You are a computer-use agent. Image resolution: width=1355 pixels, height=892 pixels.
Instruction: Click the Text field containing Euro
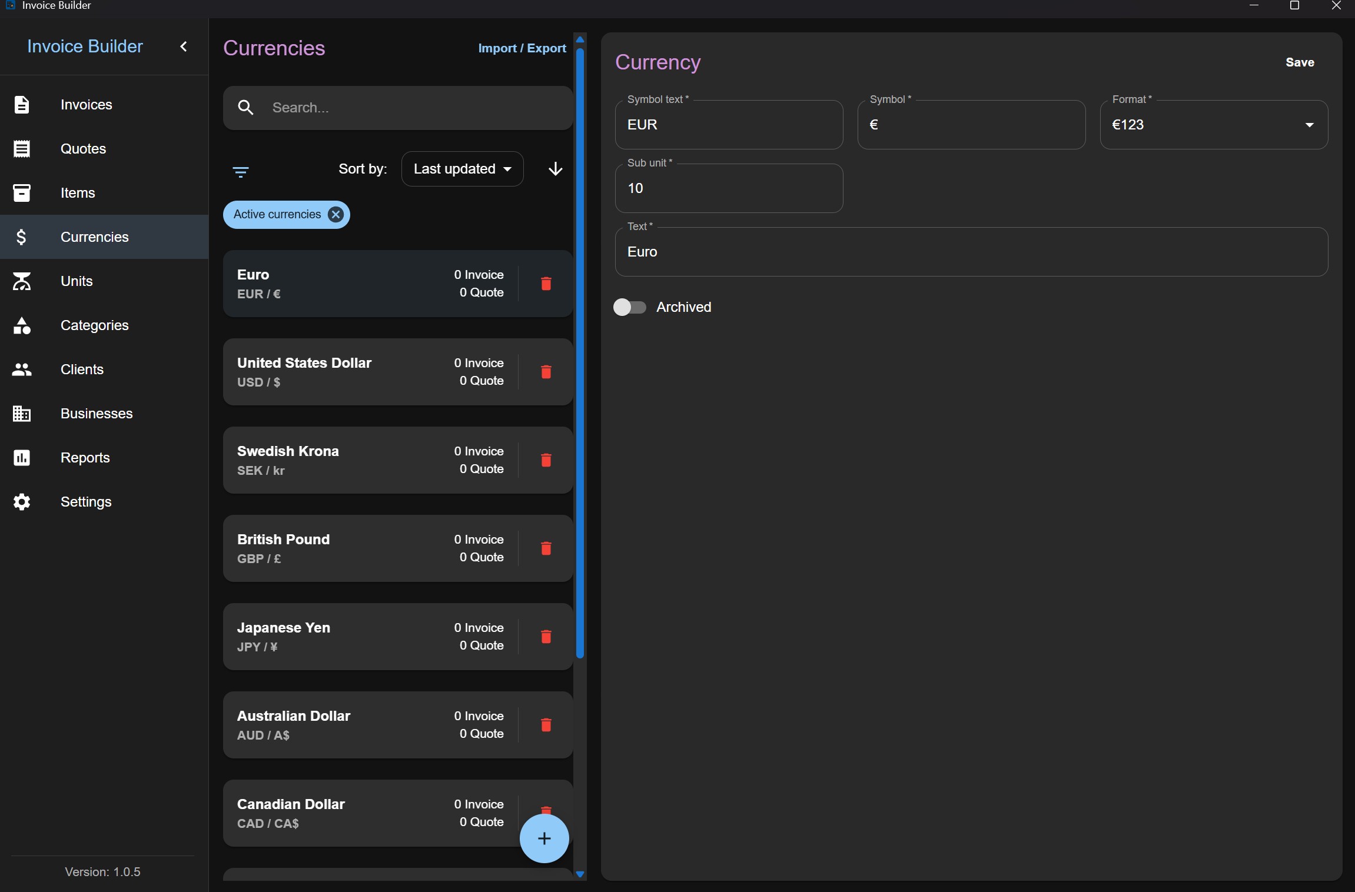pos(971,252)
